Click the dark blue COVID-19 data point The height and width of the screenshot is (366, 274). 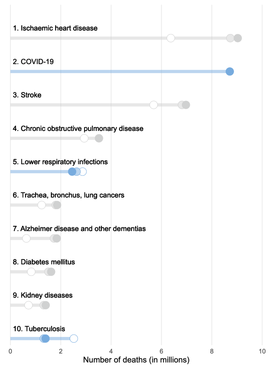230,72
